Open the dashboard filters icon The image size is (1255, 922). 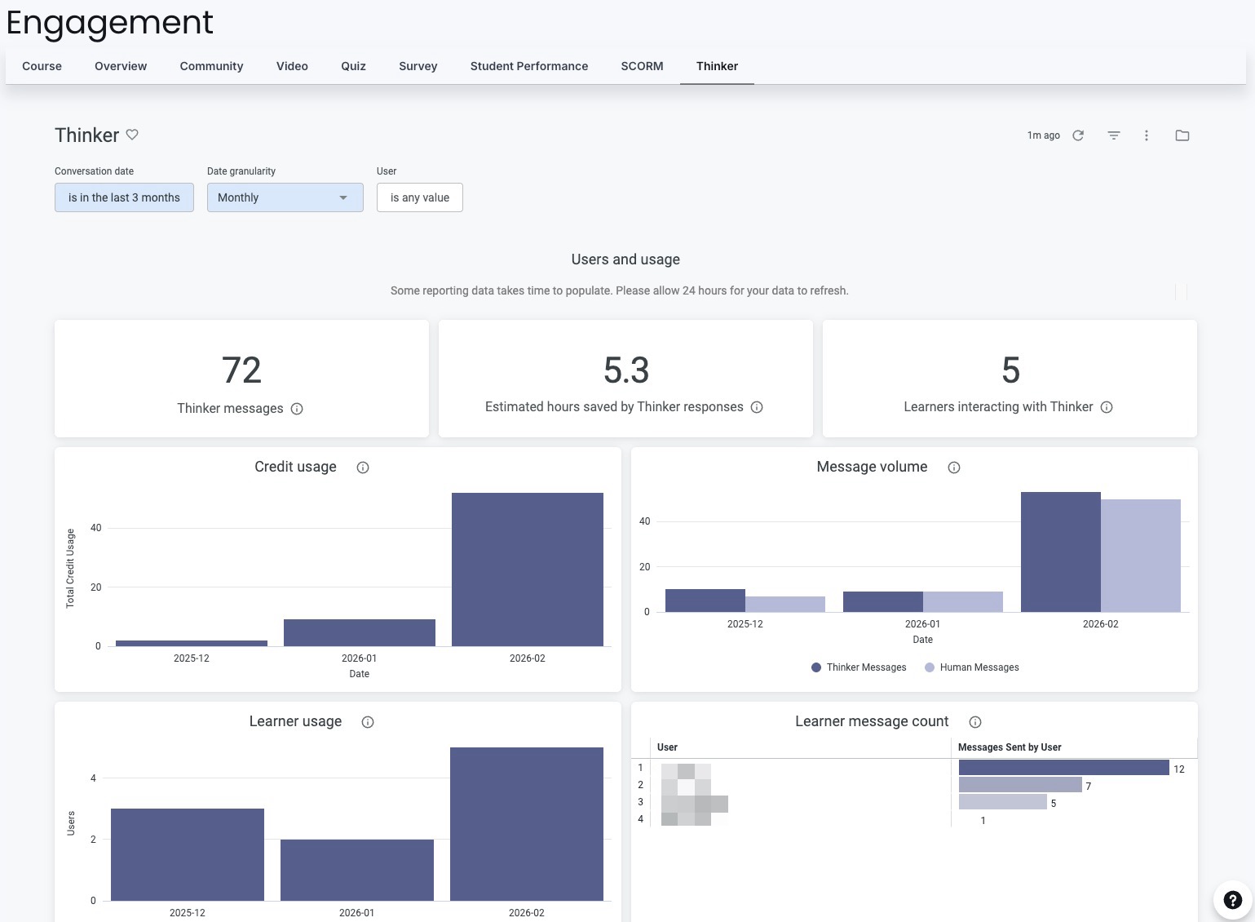1114,135
